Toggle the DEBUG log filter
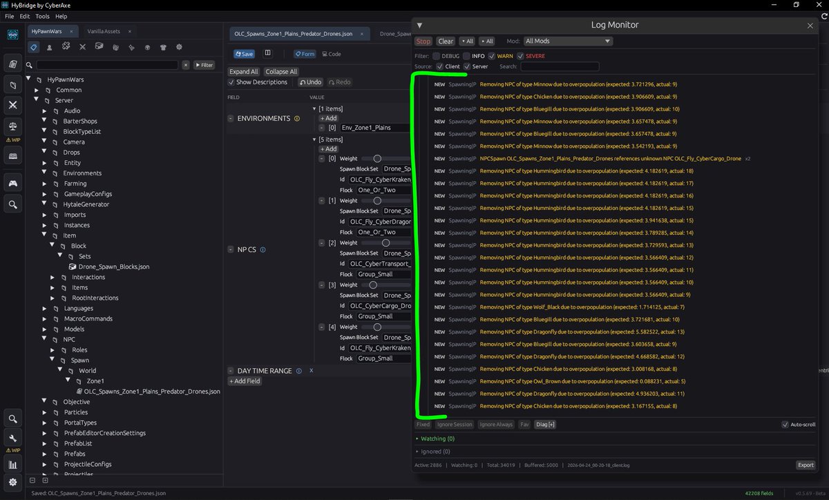This screenshot has width=829, height=500. pyautogui.click(x=437, y=56)
